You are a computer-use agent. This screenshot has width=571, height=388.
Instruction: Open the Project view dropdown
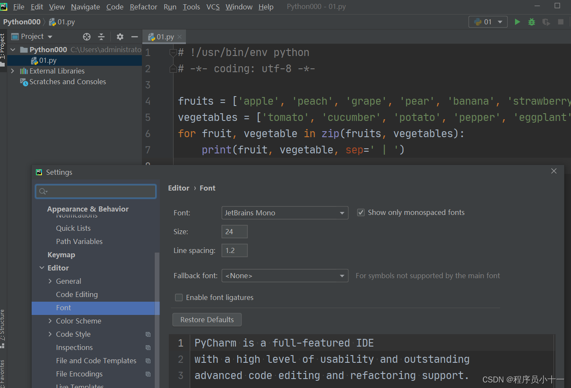(x=32, y=37)
